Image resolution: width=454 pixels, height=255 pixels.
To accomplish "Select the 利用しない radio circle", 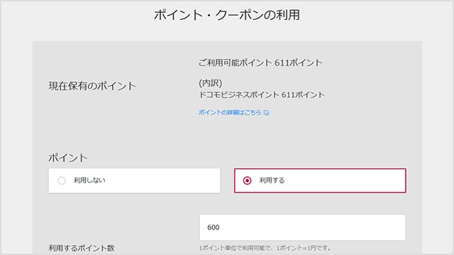I will pos(62,181).
